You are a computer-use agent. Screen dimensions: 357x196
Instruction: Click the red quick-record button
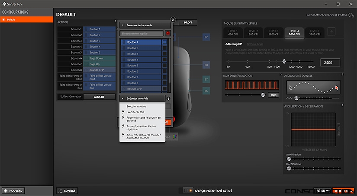click(168, 33)
